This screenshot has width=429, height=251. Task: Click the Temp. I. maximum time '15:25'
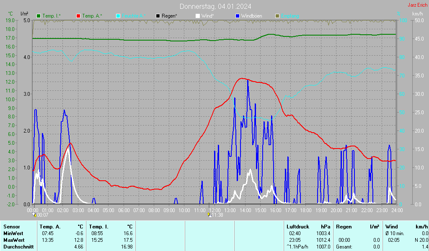97,240
